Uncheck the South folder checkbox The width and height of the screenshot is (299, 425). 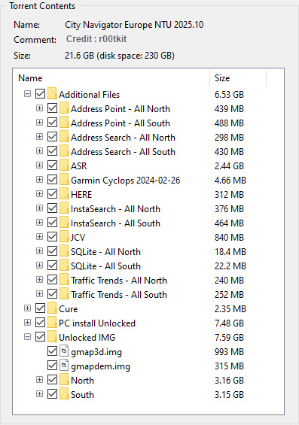(52, 395)
